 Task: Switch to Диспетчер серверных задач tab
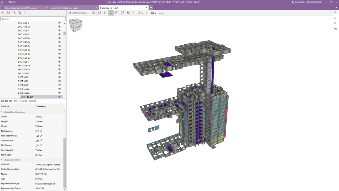click(x=64, y=8)
